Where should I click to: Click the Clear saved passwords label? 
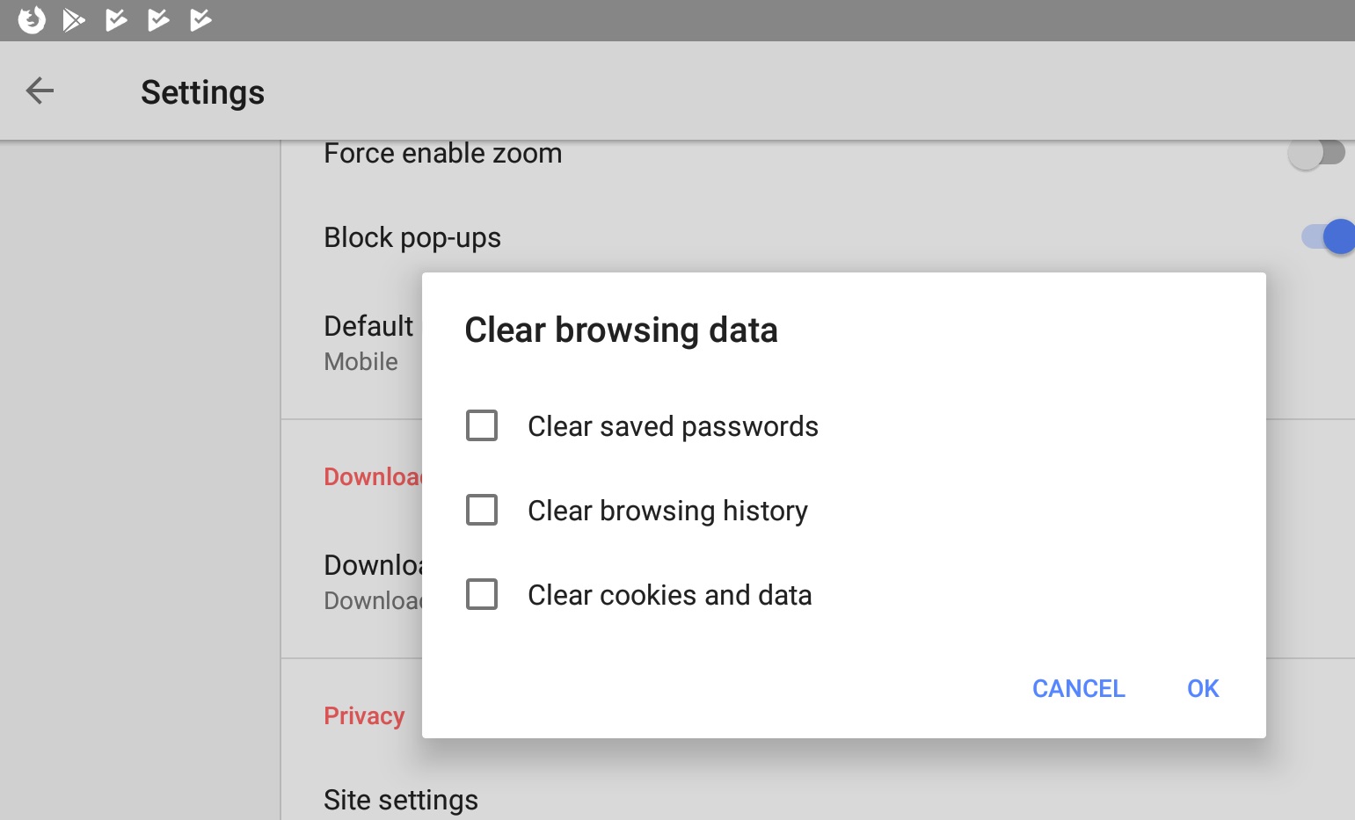[x=673, y=426]
